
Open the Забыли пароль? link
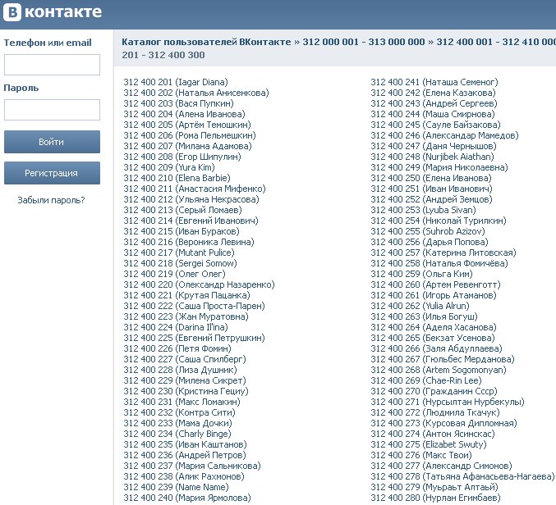pos(52,200)
